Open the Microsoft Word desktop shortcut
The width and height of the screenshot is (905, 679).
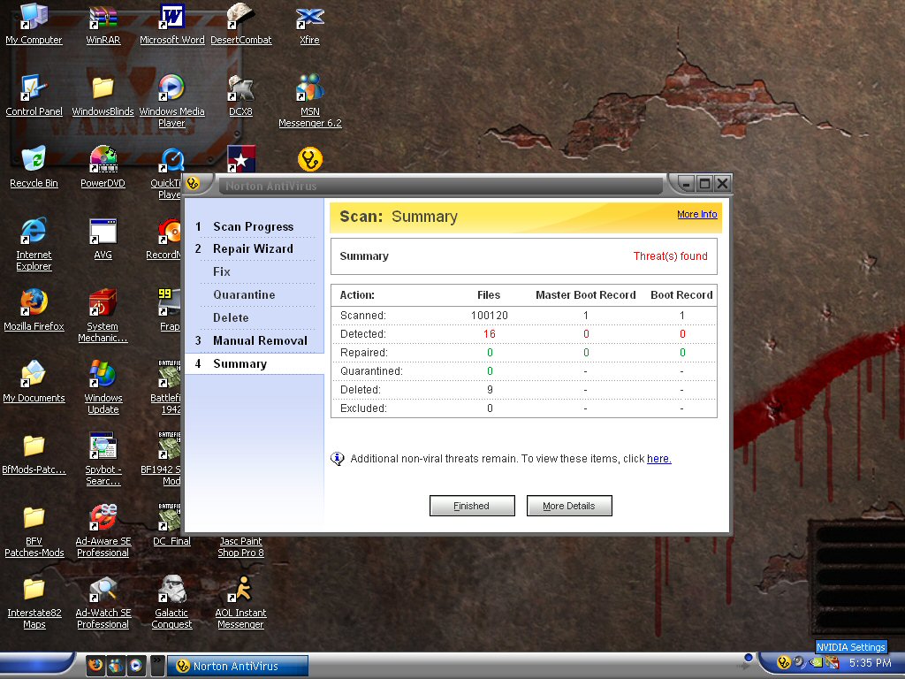172,23
